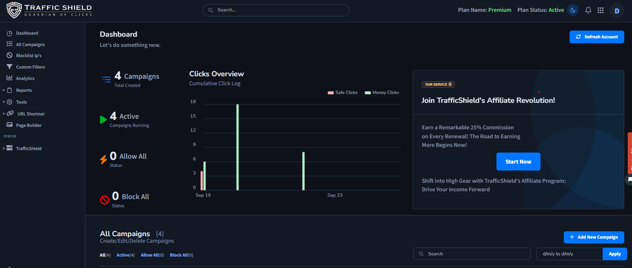The height and width of the screenshot is (268, 632).
Task: Toggle Money Clicks series in chart legend
Action: point(382,93)
